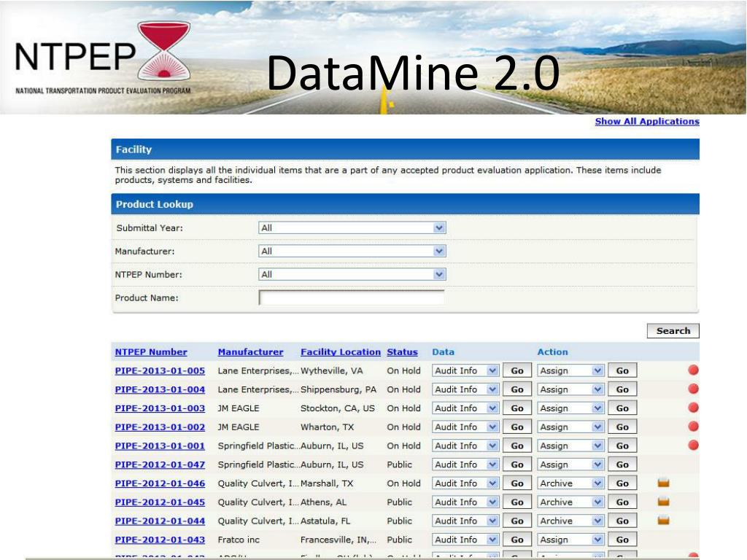The height and width of the screenshot is (560, 747).
Task: Open the Manufacturer filter dropdown
Action: 352,251
